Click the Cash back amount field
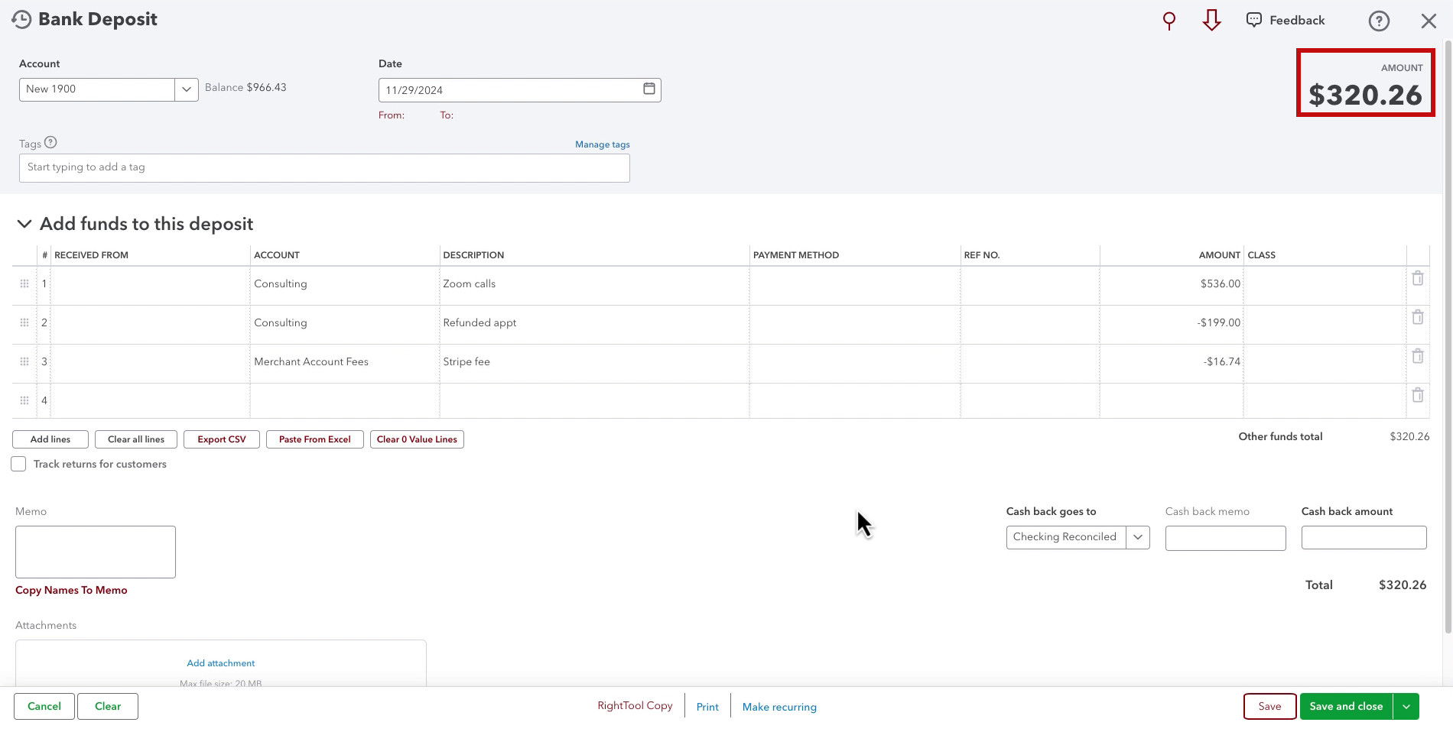The width and height of the screenshot is (1453, 732). coord(1364,537)
